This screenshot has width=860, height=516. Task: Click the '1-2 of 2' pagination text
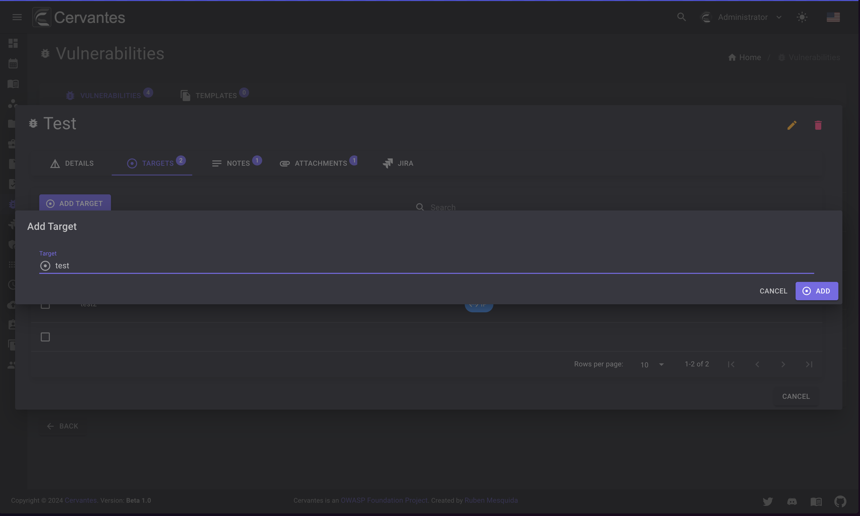696,364
